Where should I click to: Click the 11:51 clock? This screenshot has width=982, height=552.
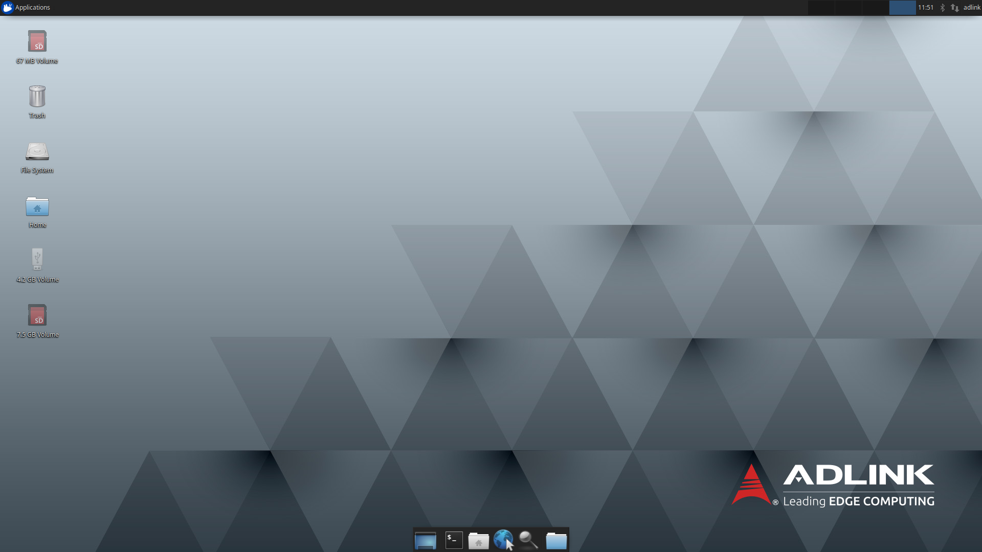[x=926, y=8]
